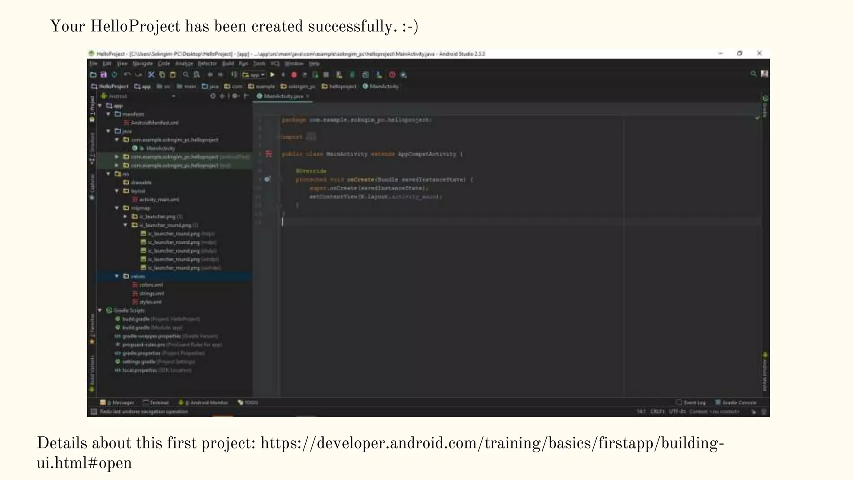
Task: Open the Refactor menu
Action: (208, 64)
